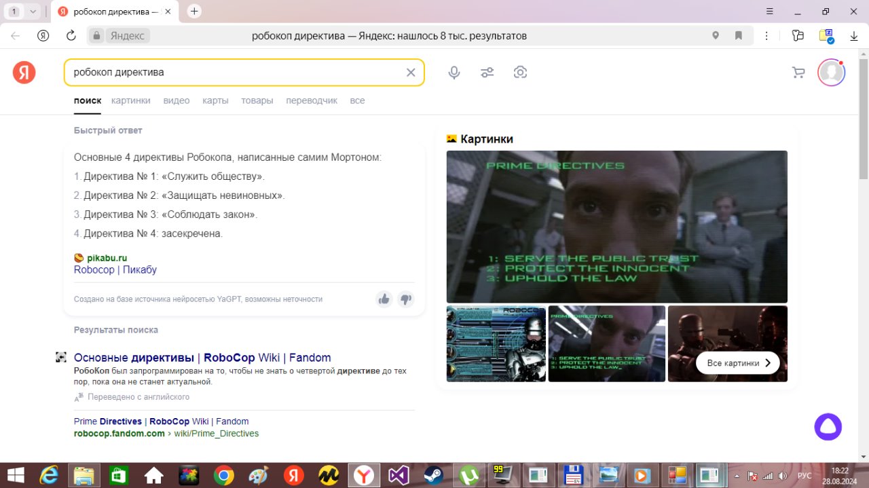Open search settings filter icon
Image resolution: width=869 pixels, height=488 pixels.
[x=487, y=73]
